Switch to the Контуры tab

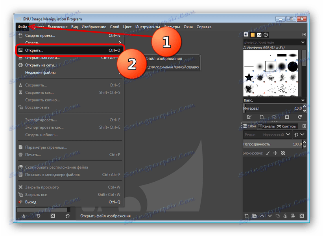tap(287, 126)
